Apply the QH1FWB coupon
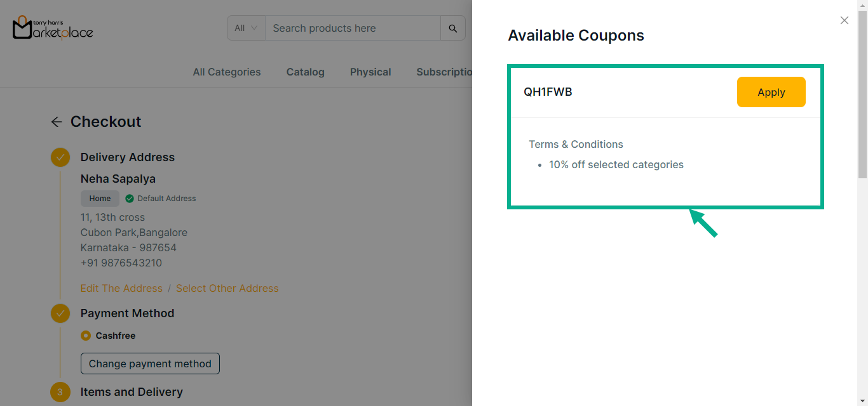 click(x=771, y=92)
